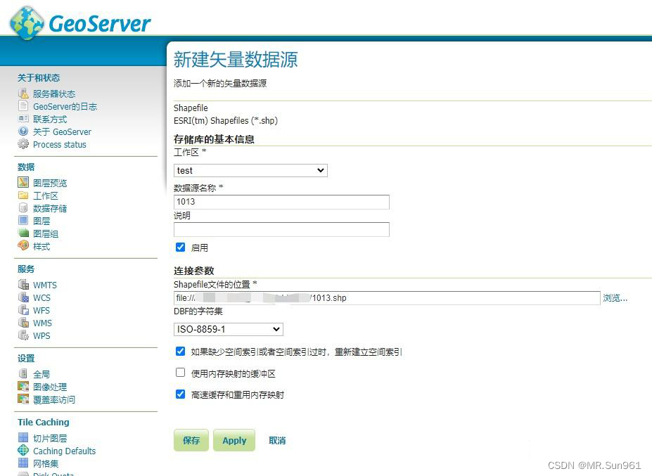Screen dimensions: 652x476
Task: Disable rebuilding spatial index checkbox
Action: pos(180,352)
